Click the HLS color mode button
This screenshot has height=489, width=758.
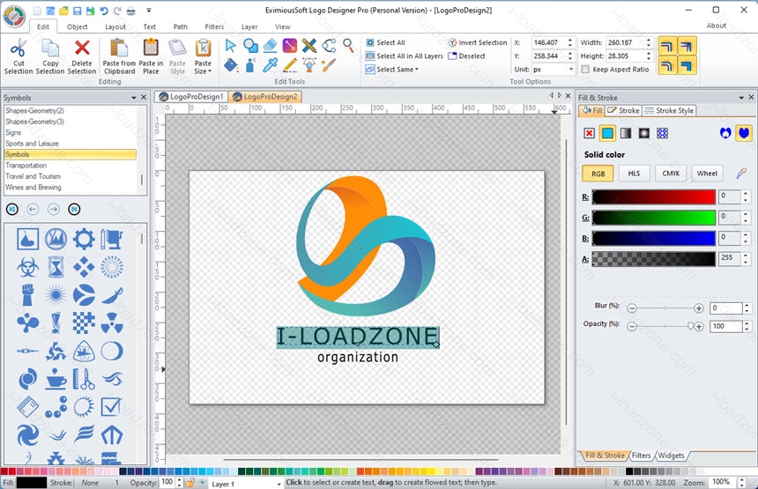point(634,173)
